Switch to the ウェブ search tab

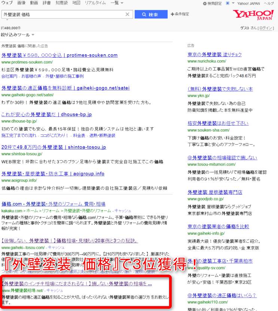[7, 3]
